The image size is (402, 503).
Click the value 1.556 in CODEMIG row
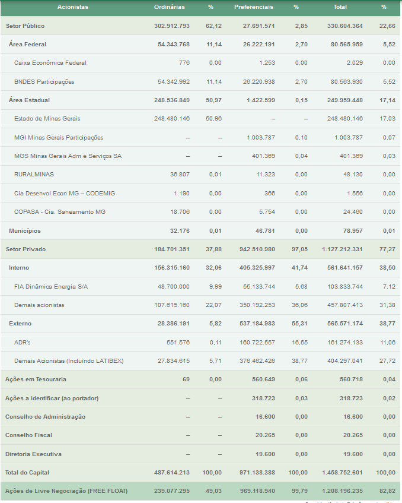[355, 194]
